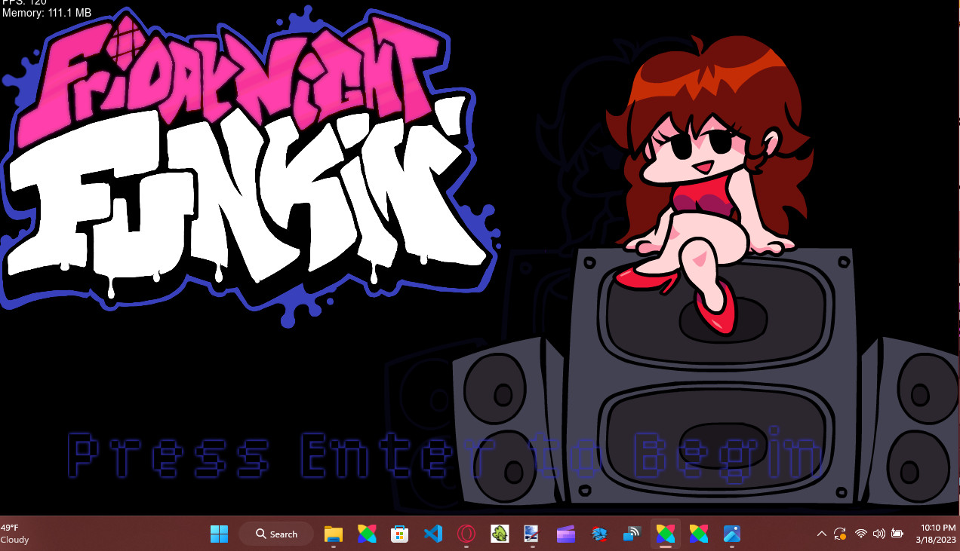Switch to the Opera browser

click(x=466, y=534)
